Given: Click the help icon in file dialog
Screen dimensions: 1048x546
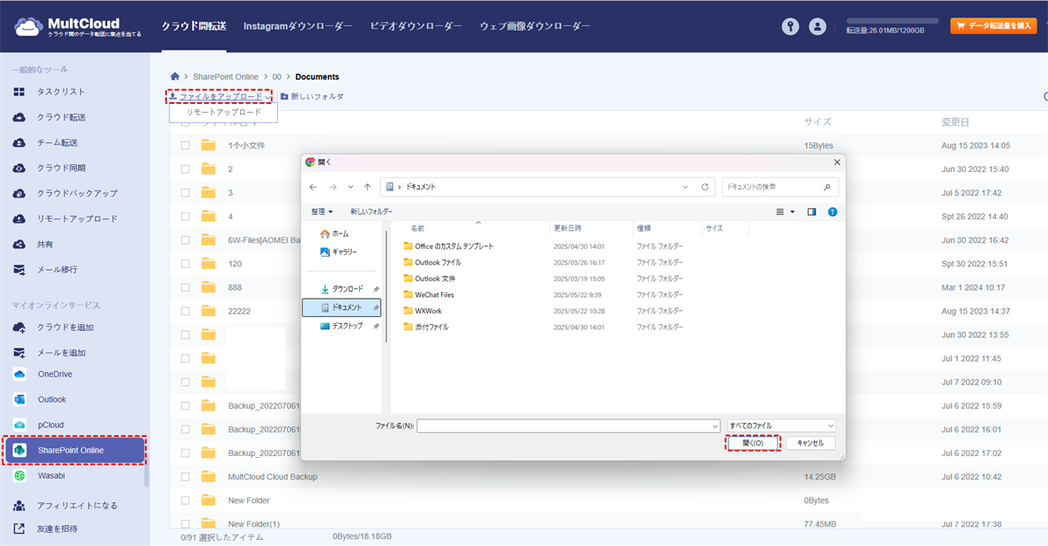Looking at the screenshot, I should 832,211.
